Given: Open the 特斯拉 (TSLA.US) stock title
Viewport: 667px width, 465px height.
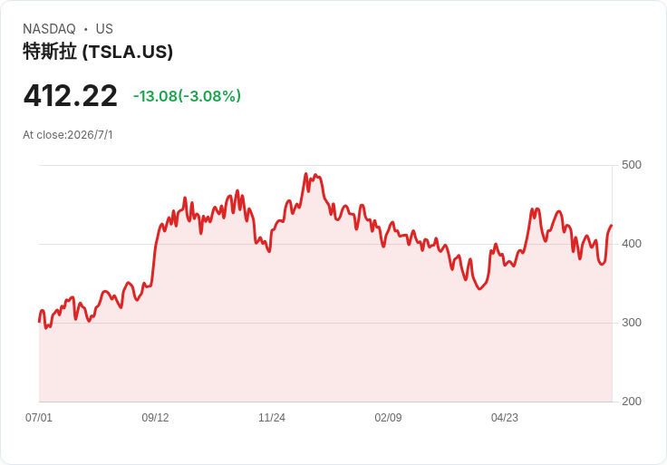Looking at the screenshot, I should [98, 52].
